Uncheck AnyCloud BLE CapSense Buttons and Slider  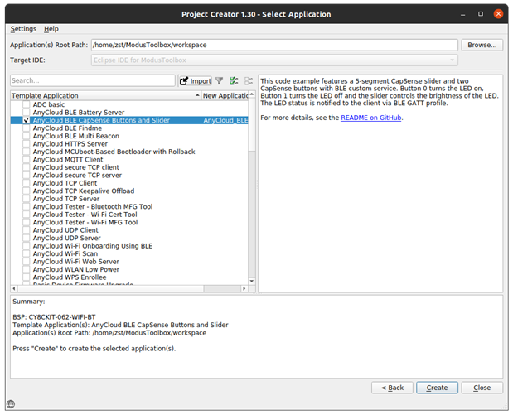click(x=27, y=120)
